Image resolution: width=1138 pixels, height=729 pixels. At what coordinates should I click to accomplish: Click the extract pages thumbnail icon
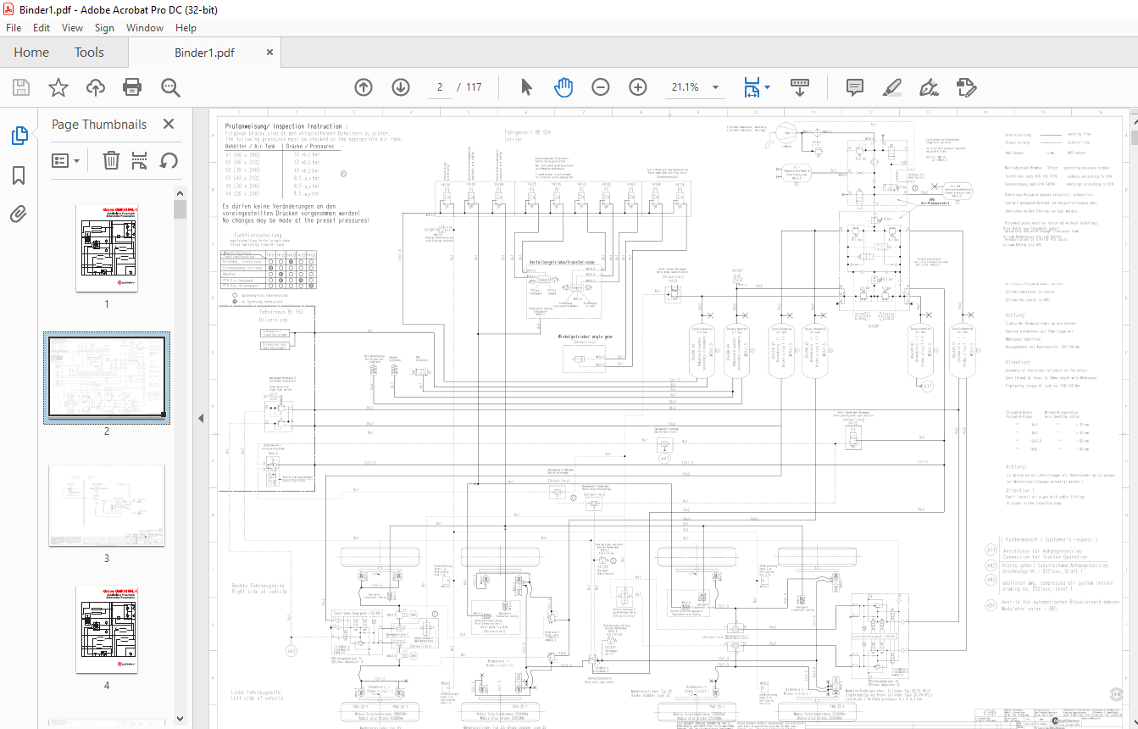(140, 160)
